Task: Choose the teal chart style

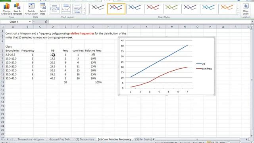Action: tap(208, 8)
